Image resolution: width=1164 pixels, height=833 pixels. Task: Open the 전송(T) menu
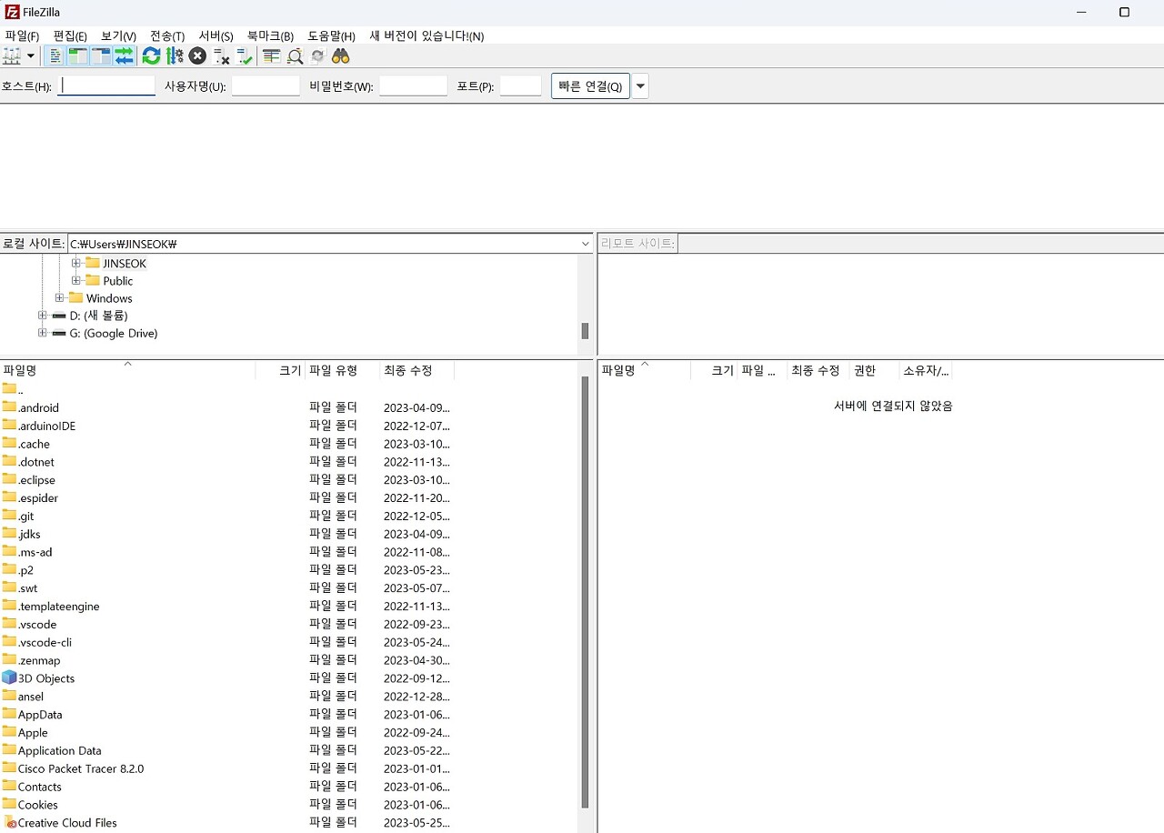click(167, 36)
